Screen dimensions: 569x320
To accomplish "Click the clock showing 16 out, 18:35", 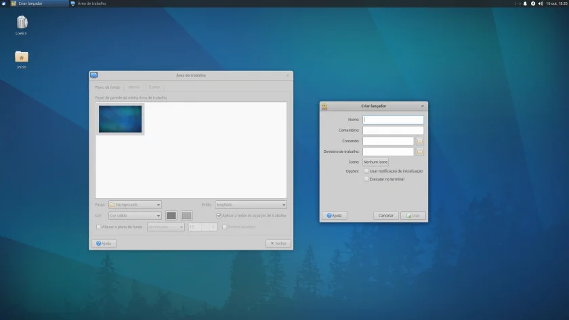I will pos(557,3).
